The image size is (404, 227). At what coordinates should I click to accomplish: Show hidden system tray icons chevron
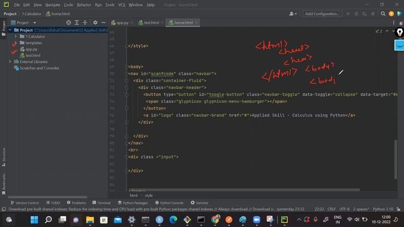point(299,219)
